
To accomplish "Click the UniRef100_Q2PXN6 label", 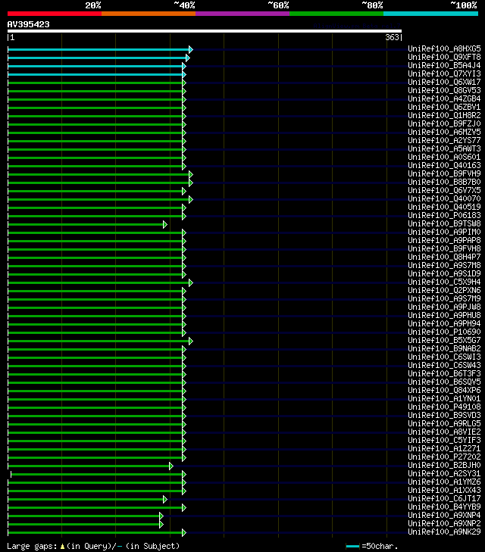I will [444, 291].
